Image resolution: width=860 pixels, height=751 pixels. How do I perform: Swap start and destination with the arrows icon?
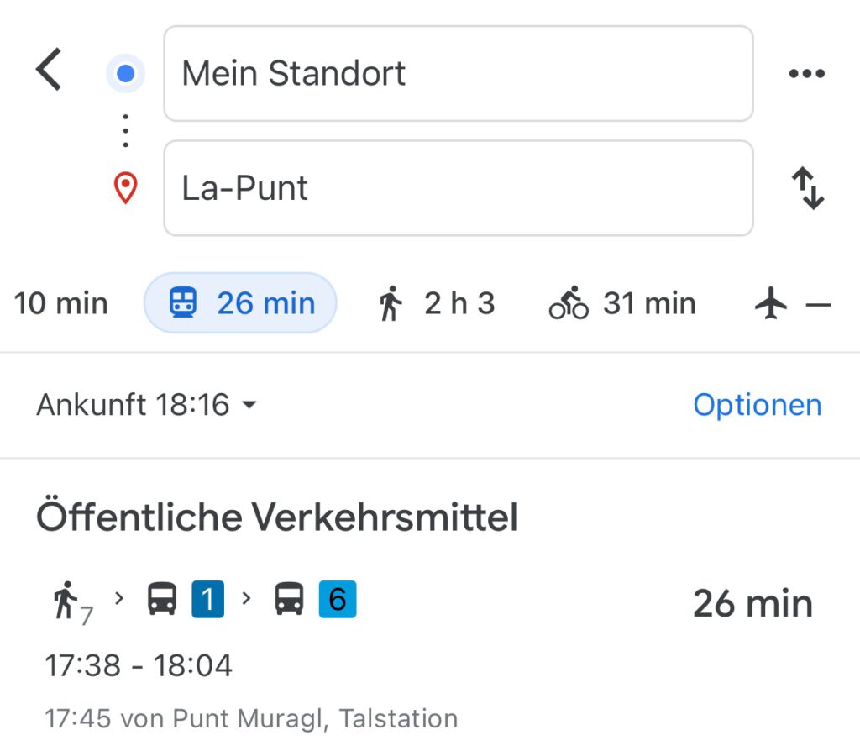tap(808, 188)
